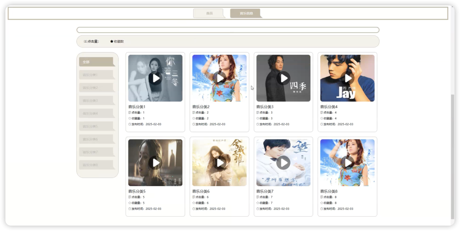Play the 音乐分类4 Jay track
Viewport: 460px width, 231px height.
[x=347, y=78]
